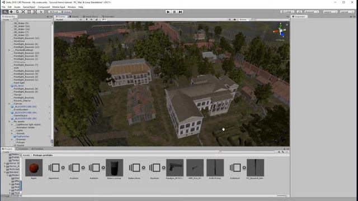
Task: Open Hierarchy Create dropdown
Action: [6, 20]
